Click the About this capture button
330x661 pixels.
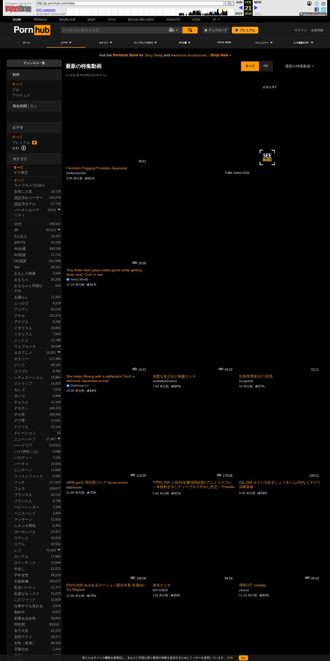click(x=313, y=14)
